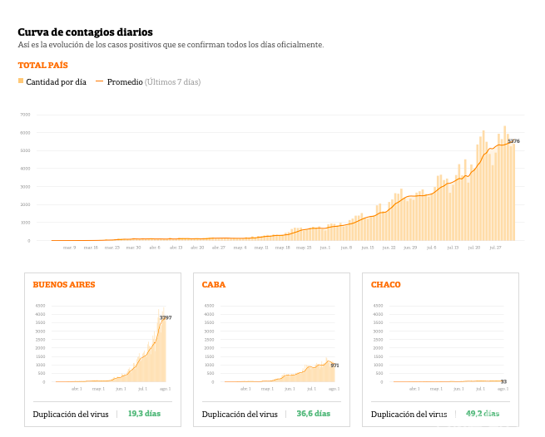
Task: Click the 49,2 días duplication value
Action: coord(482,414)
